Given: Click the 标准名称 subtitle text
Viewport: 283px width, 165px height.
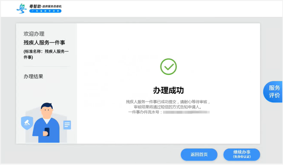Looking at the screenshot, I should click(x=46, y=54).
